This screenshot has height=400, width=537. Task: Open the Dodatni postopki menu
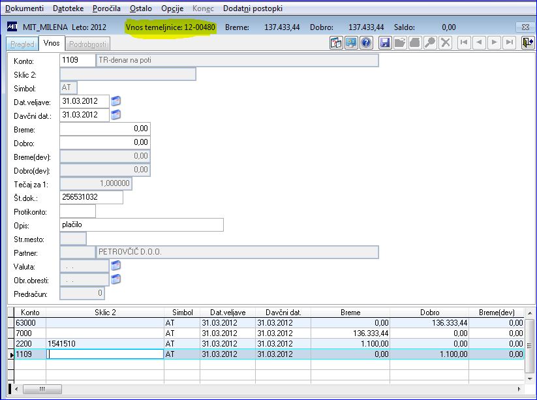point(253,8)
